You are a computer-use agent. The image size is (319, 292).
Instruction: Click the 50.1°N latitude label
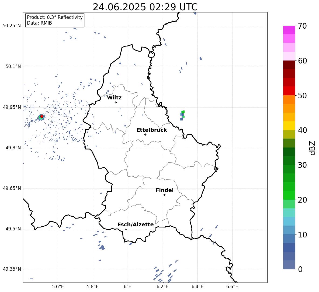tap(13, 67)
